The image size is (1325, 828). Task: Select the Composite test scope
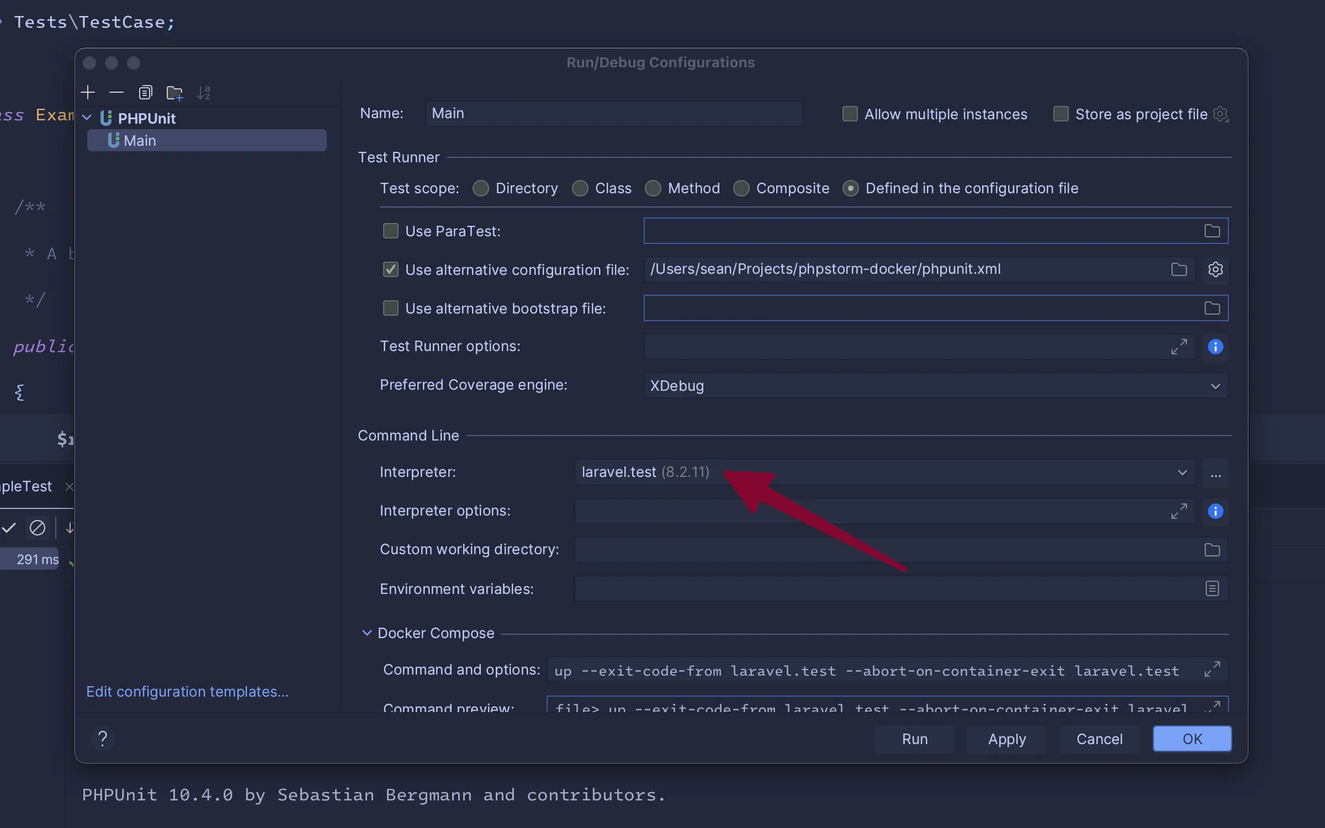(741, 188)
